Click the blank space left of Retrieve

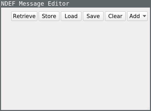(x=6, y=16)
